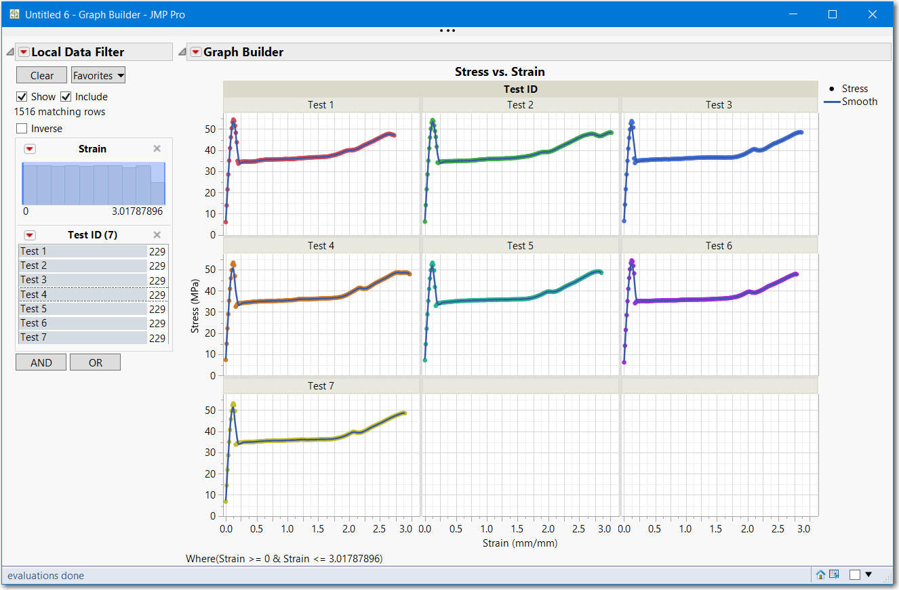The height and width of the screenshot is (590, 899).
Task: Open the Test ID filter's red triangle menu
Action: [29, 234]
